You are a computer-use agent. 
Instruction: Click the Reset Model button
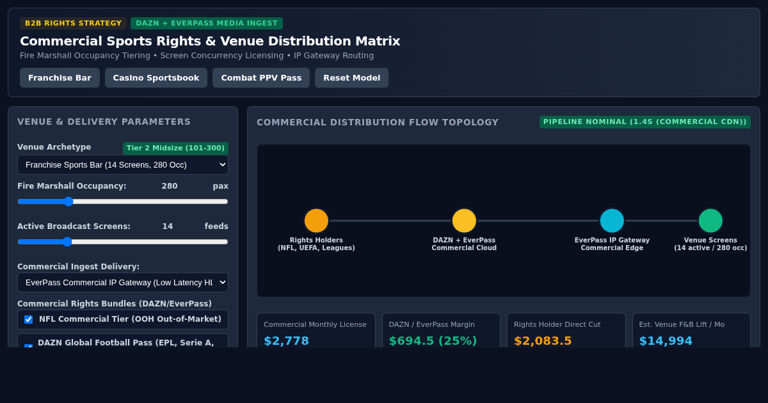(351, 77)
